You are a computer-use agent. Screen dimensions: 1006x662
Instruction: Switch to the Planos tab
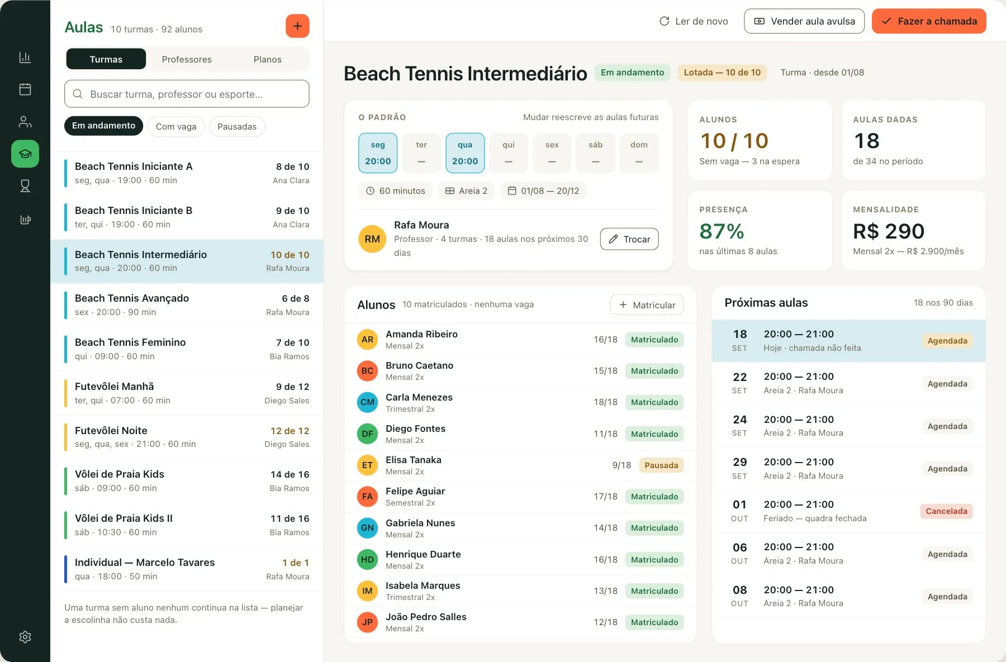[x=268, y=59]
